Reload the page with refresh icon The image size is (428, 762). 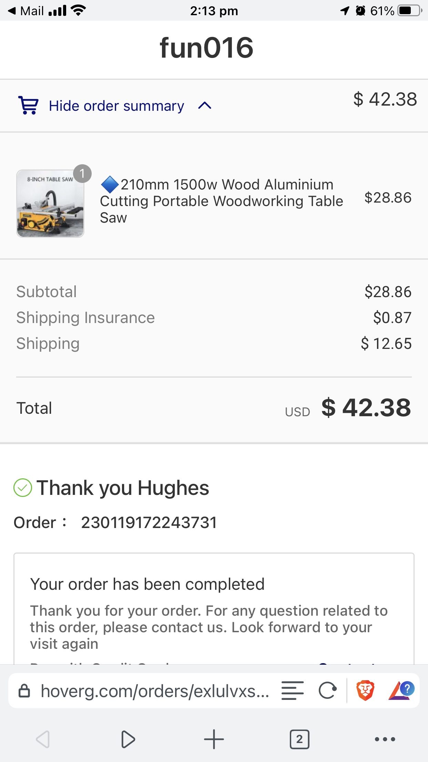327,691
